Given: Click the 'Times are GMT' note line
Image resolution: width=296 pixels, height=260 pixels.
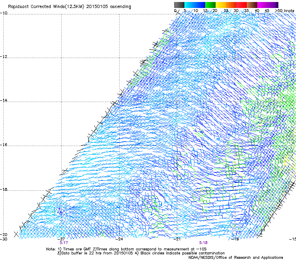Looking at the screenshot, I should coord(126,249).
